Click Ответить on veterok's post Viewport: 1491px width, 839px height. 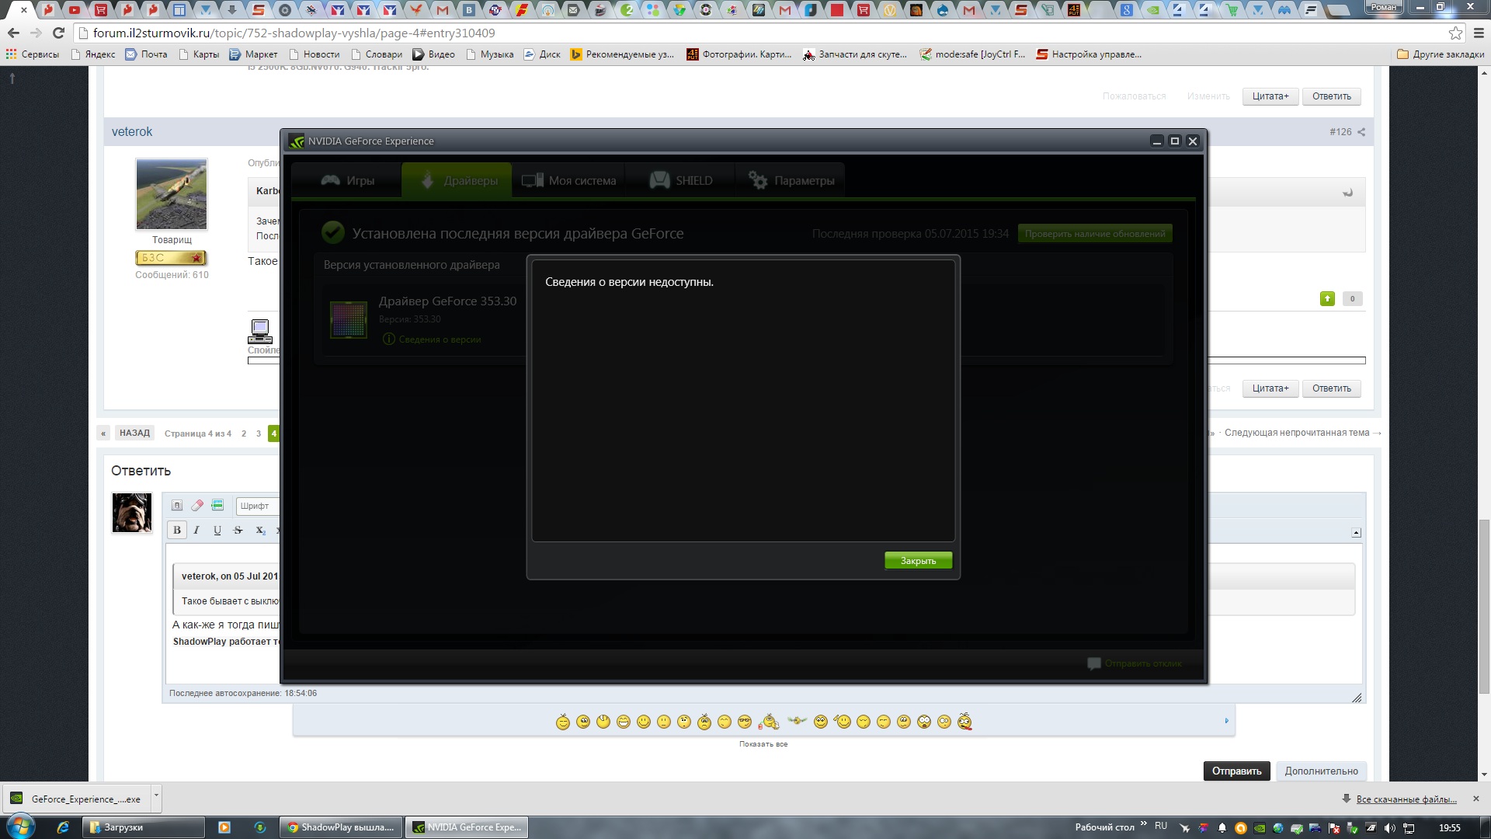(x=1331, y=388)
